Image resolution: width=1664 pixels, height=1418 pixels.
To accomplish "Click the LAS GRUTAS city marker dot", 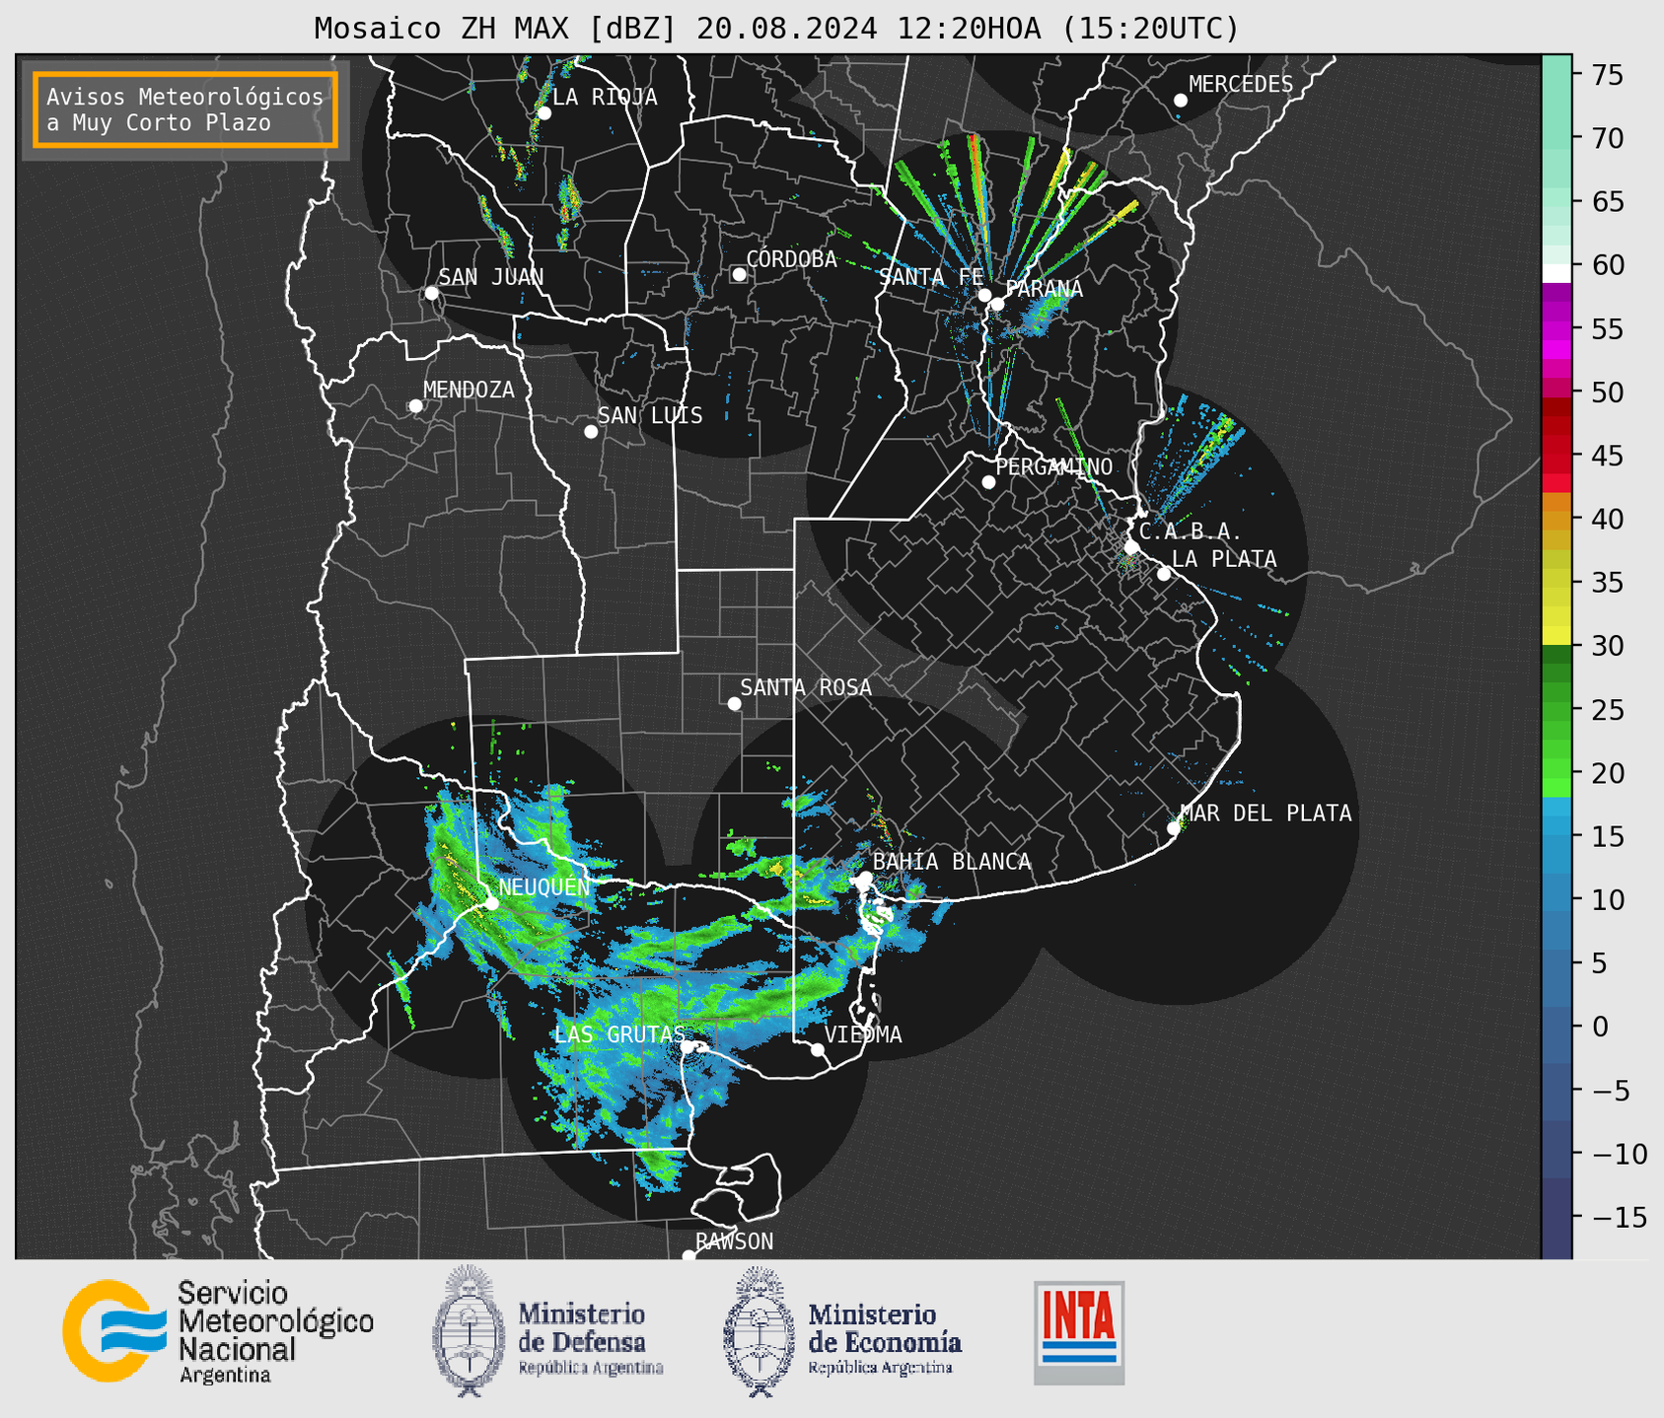I will (687, 1047).
